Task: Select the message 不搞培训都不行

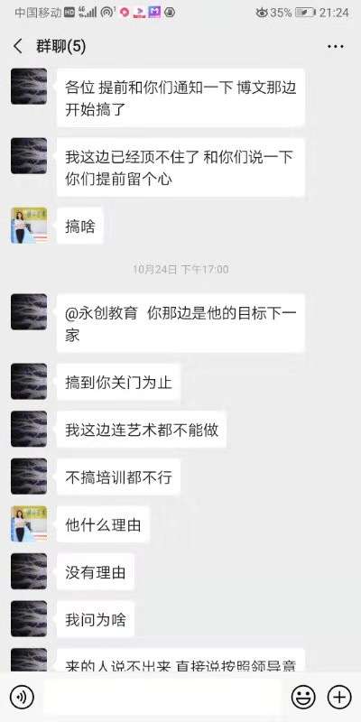Action: [118, 477]
